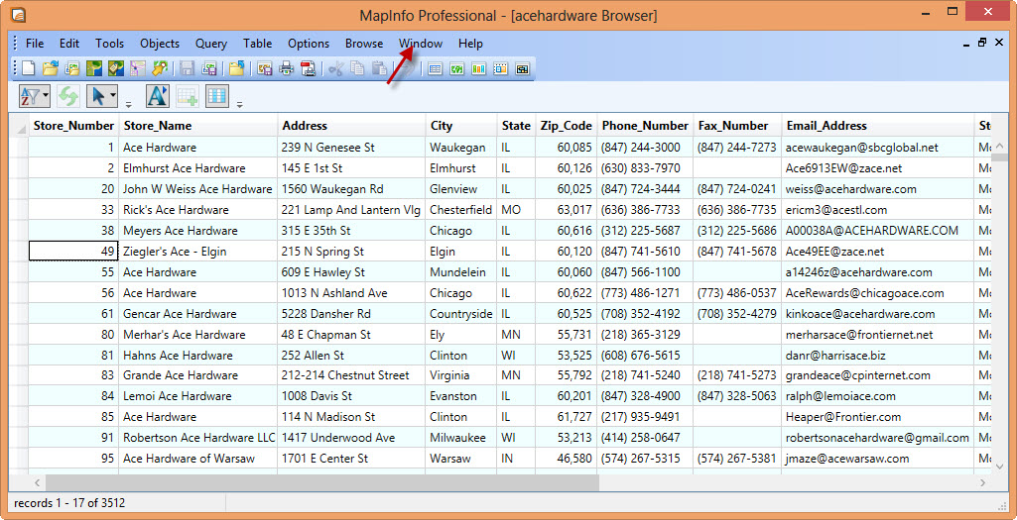Open the Tools menu
1017x520 pixels.
coord(109,44)
